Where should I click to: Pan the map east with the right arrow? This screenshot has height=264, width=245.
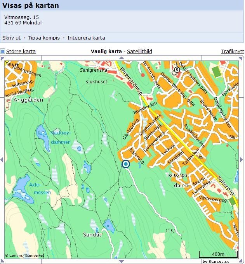(x=241, y=160)
